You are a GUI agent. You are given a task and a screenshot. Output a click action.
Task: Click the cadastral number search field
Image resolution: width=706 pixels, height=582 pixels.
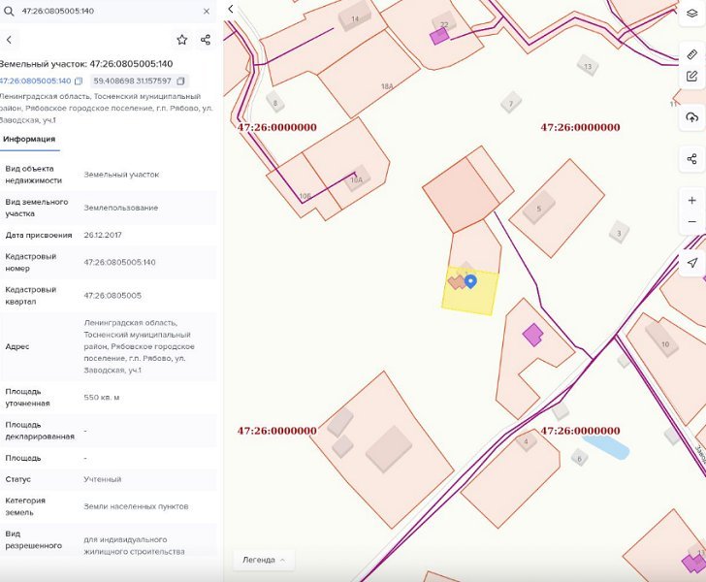(x=108, y=12)
